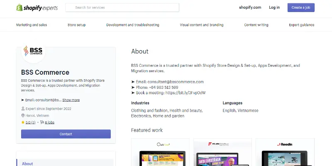Open the Reedin featured work thumbnail
The image size is (332, 166).
pyautogui.click(x=285, y=152)
